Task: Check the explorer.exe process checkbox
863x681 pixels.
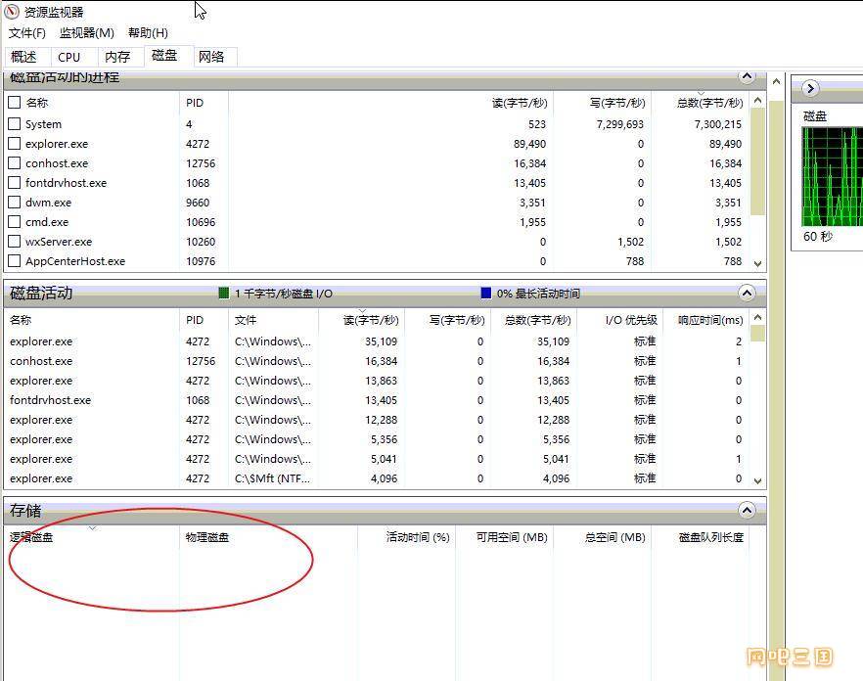Action: (15, 144)
